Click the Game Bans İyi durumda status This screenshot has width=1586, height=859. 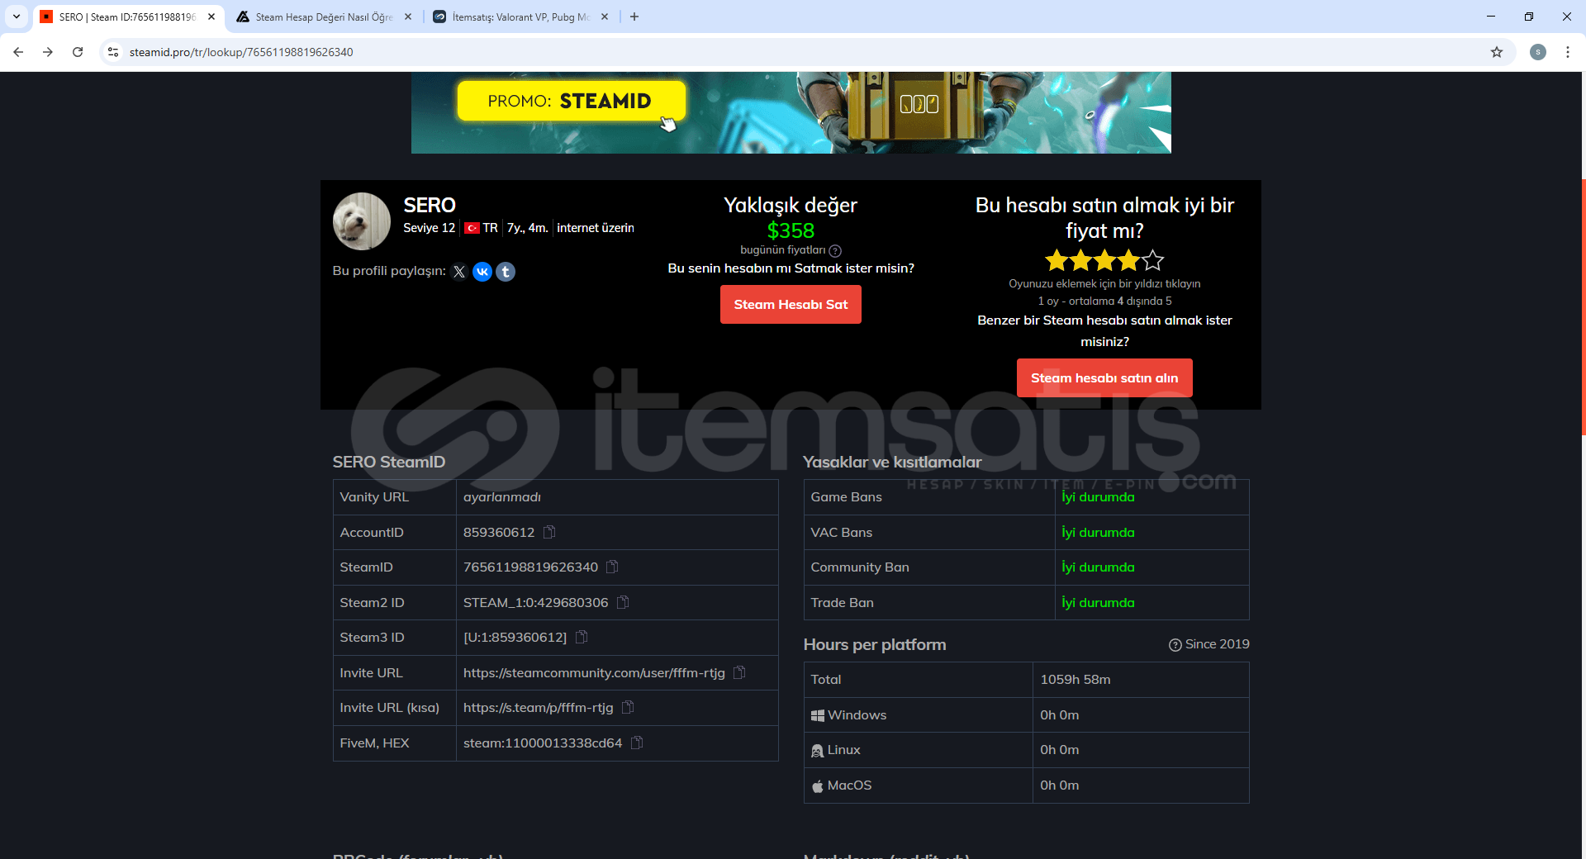click(x=1098, y=496)
